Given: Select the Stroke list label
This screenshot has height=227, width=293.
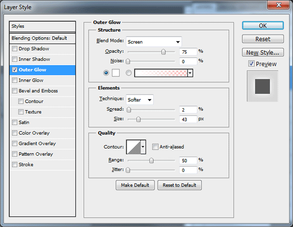Looking at the screenshot, I should point(26,165).
